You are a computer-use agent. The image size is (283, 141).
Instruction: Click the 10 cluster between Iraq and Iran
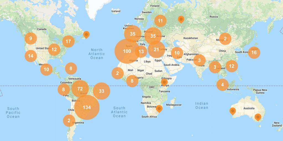(177, 53)
